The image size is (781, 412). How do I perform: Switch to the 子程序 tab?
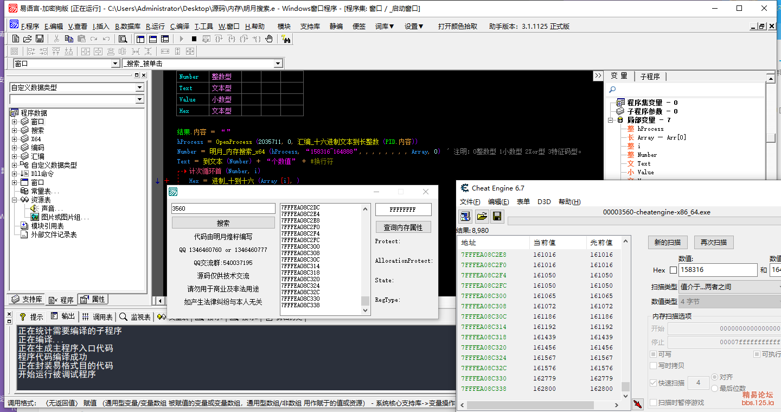(650, 77)
